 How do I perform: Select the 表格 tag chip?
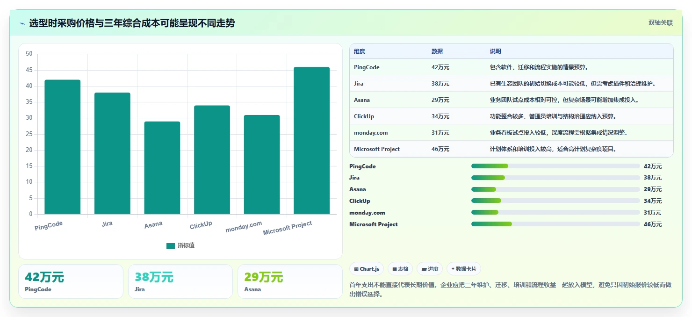tap(400, 269)
